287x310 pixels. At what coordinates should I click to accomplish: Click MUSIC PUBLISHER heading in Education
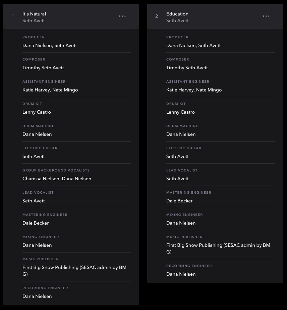tap(184, 237)
